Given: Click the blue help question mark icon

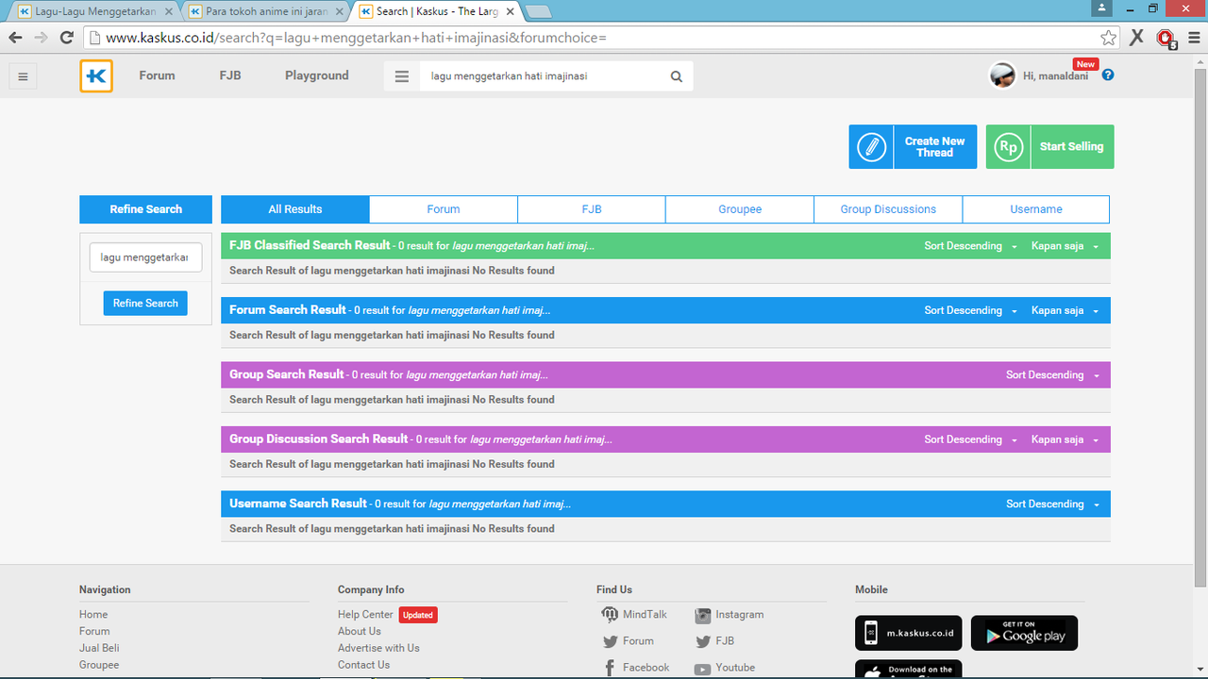Looking at the screenshot, I should point(1108,75).
